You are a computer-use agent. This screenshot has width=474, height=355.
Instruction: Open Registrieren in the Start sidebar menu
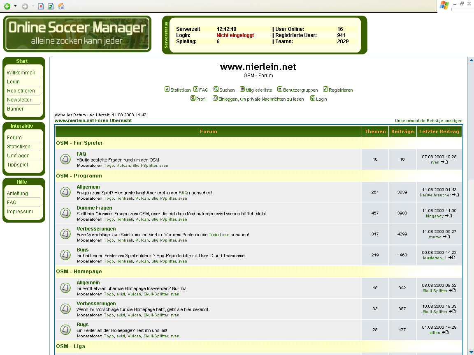click(x=21, y=91)
